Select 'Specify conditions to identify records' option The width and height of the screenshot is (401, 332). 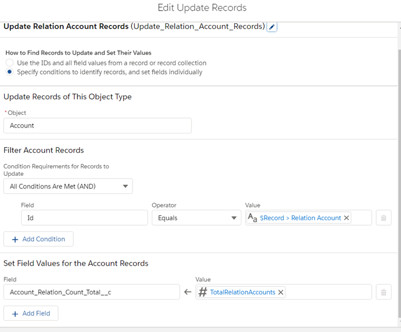coord(10,72)
